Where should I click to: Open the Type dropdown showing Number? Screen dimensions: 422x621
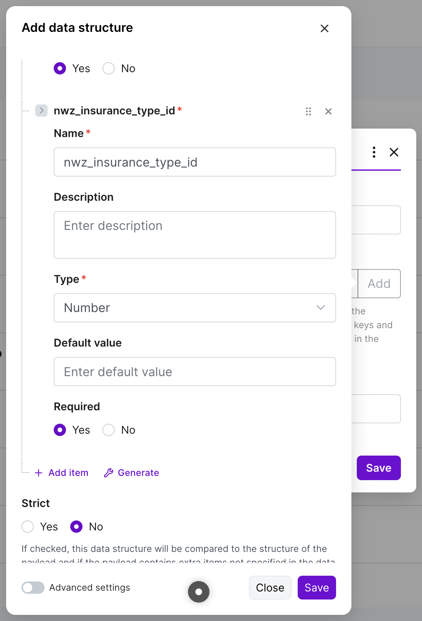tap(195, 308)
